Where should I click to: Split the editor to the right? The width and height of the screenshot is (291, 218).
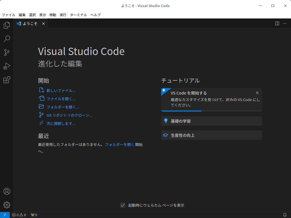pos(277,23)
